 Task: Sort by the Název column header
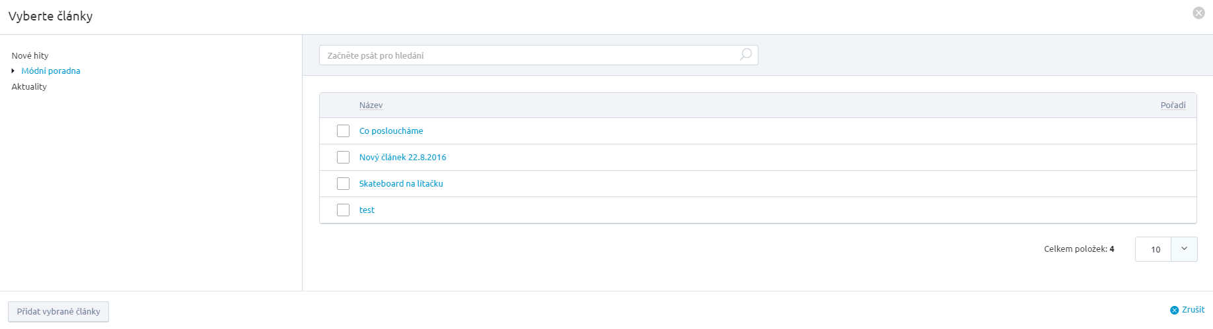click(x=371, y=105)
